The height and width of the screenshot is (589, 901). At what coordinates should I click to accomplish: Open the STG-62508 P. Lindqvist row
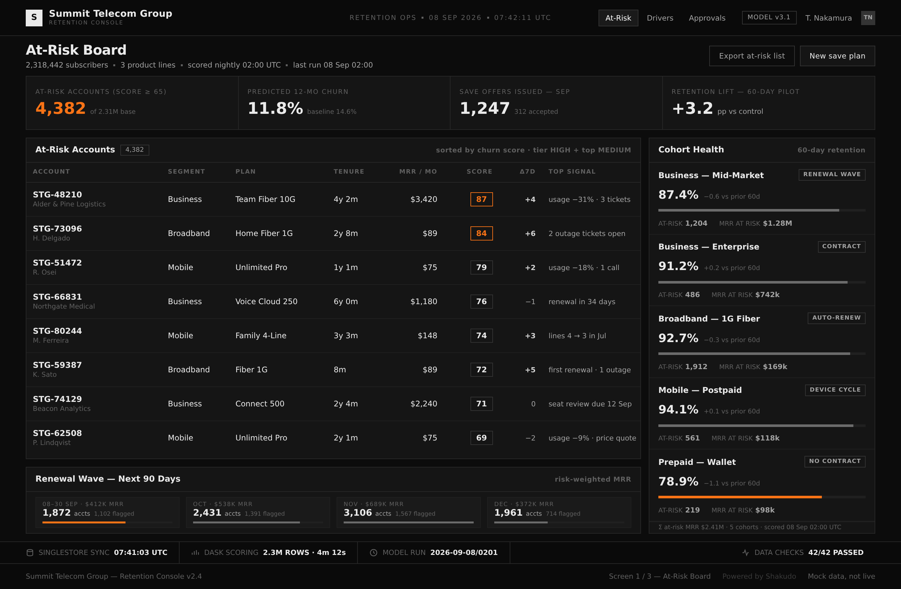click(x=333, y=438)
